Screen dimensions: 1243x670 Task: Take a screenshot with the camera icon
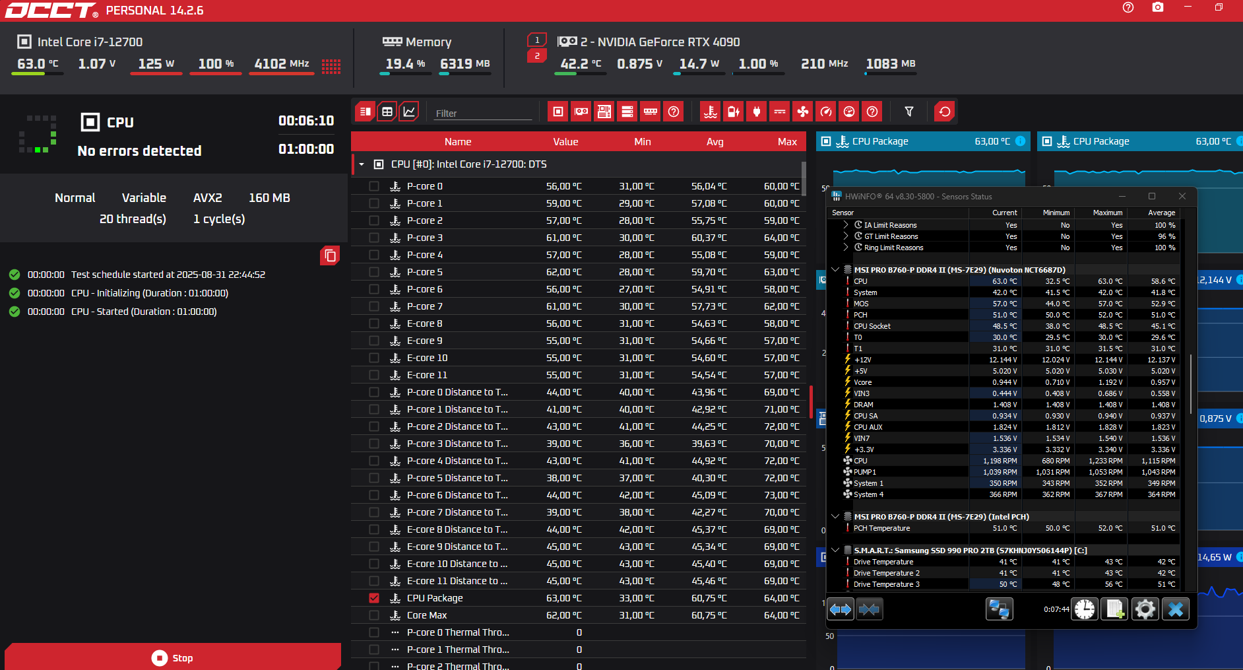[1158, 7]
